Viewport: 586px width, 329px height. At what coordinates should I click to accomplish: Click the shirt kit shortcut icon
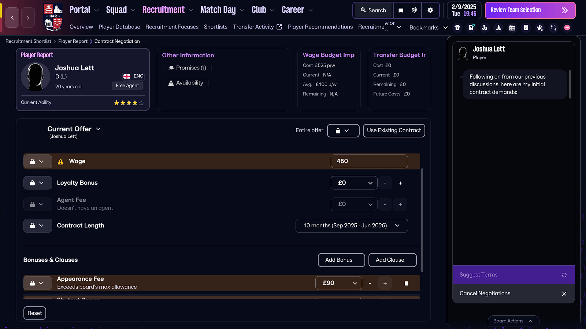tap(457, 28)
